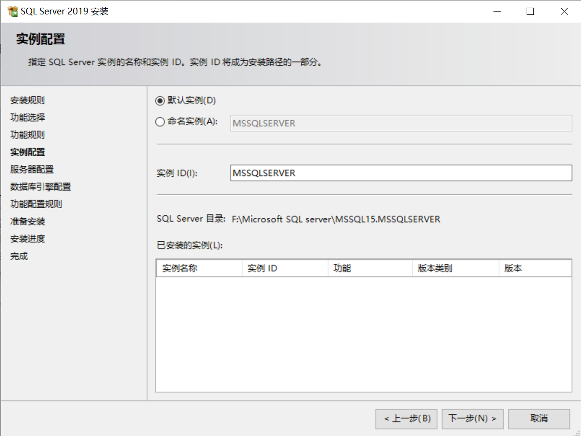This screenshot has height=436, width=581.
Task: Click the 服务器配置 step in sidebar
Action: pos(32,170)
